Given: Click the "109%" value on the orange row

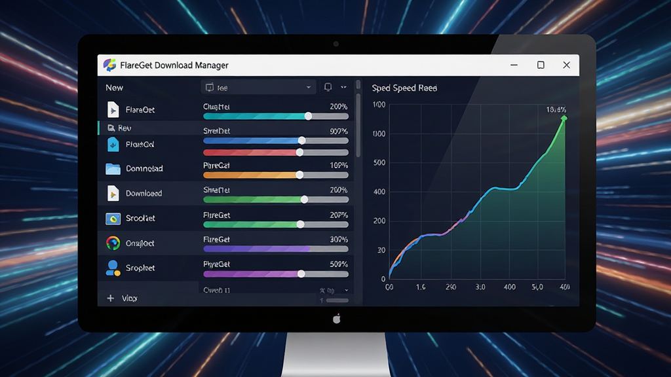Looking at the screenshot, I should click(x=339, y=165).
